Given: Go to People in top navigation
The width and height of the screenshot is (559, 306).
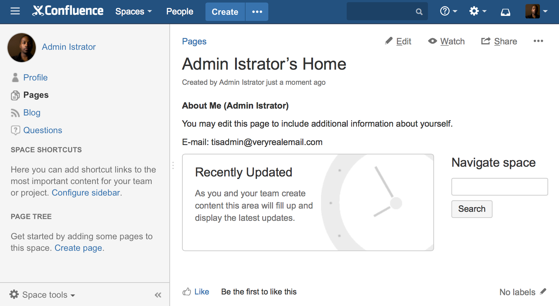Looking at the screenshot, I should tap(179, 12).
